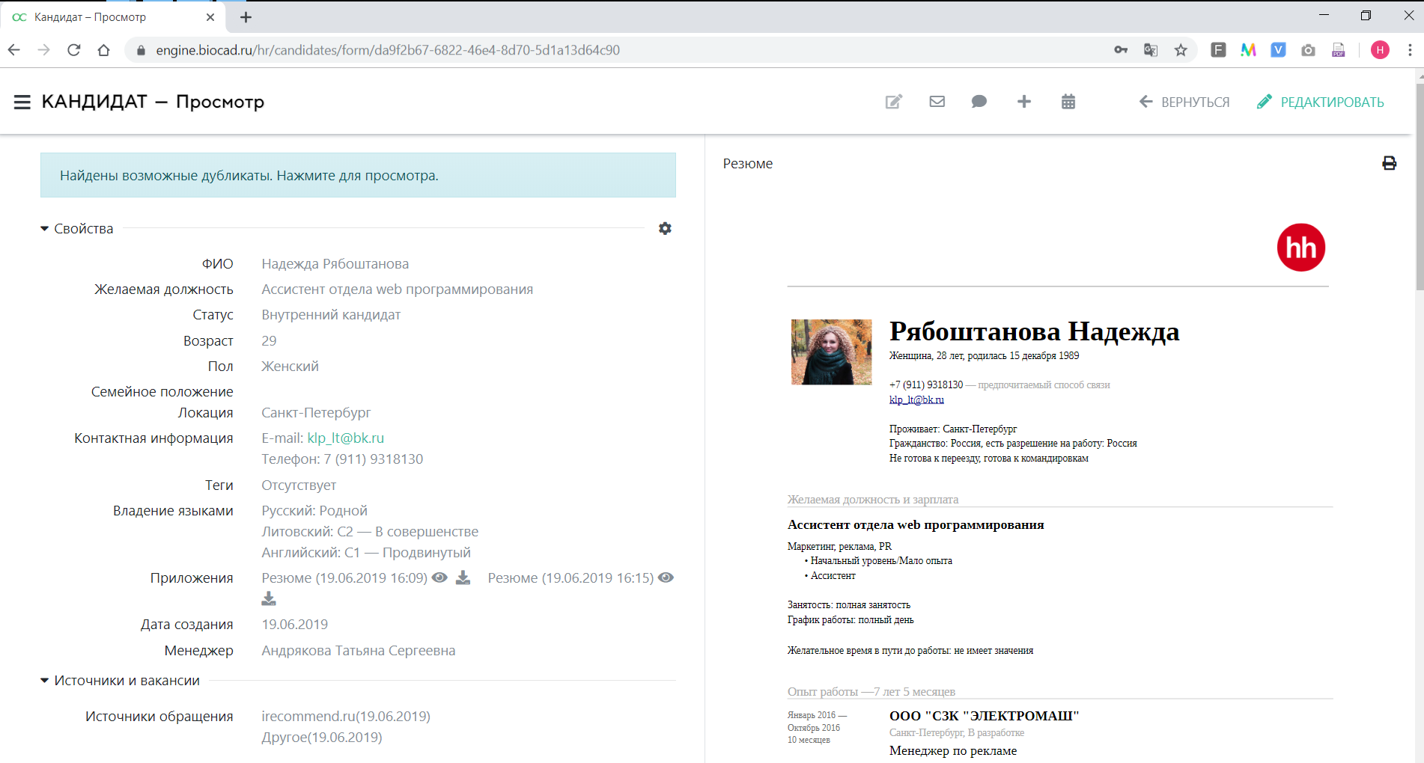
Task: Open the properties gear settings icon
Action: tap(665, 228)
